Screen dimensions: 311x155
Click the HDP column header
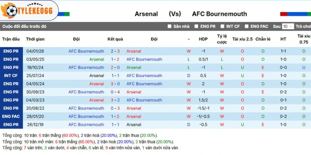(x=203, y=39)
